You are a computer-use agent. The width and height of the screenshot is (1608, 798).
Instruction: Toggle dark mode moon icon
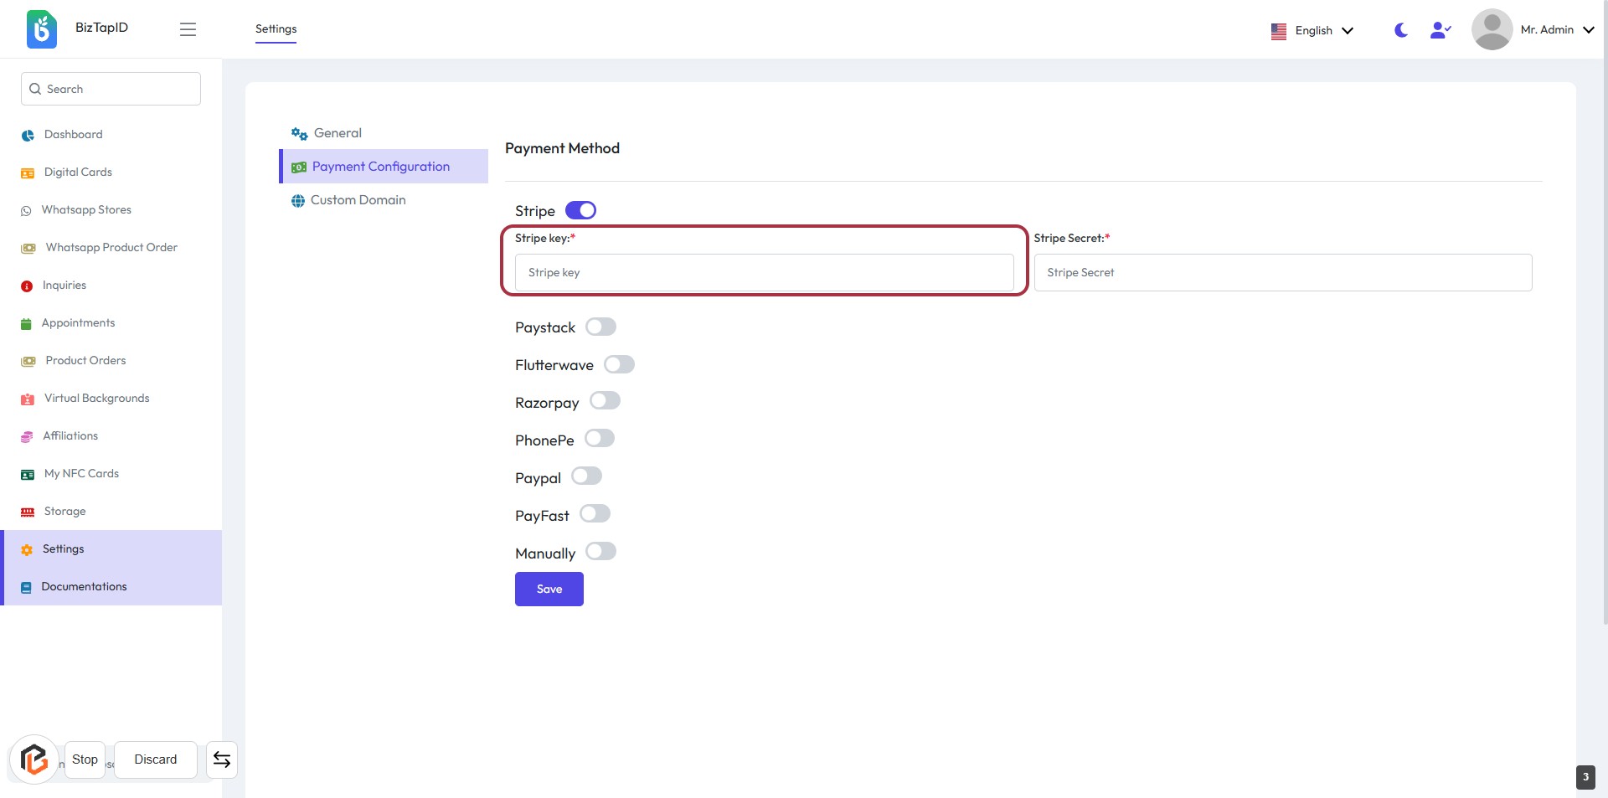(x=1400, y=30)
